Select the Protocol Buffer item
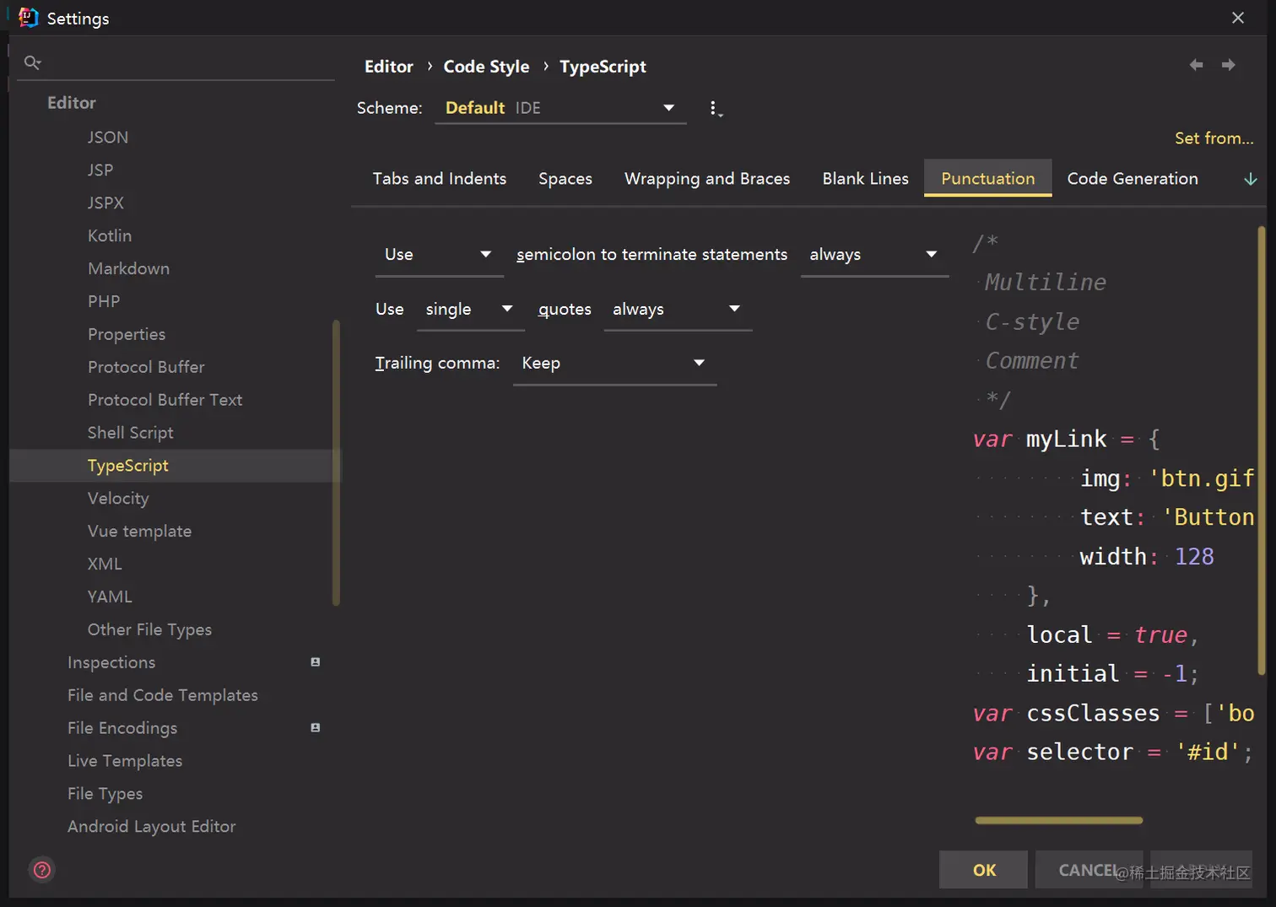This screenshot has width=1276, height=907. click(x=146, y=368)
